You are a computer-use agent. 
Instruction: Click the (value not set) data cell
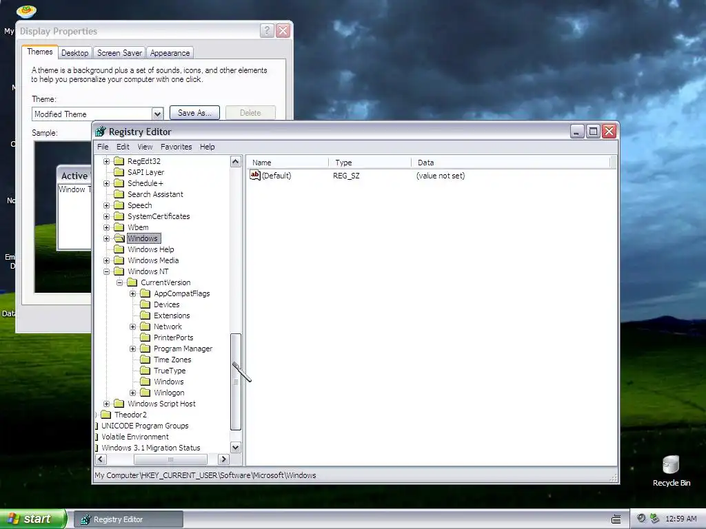(441, 176)
